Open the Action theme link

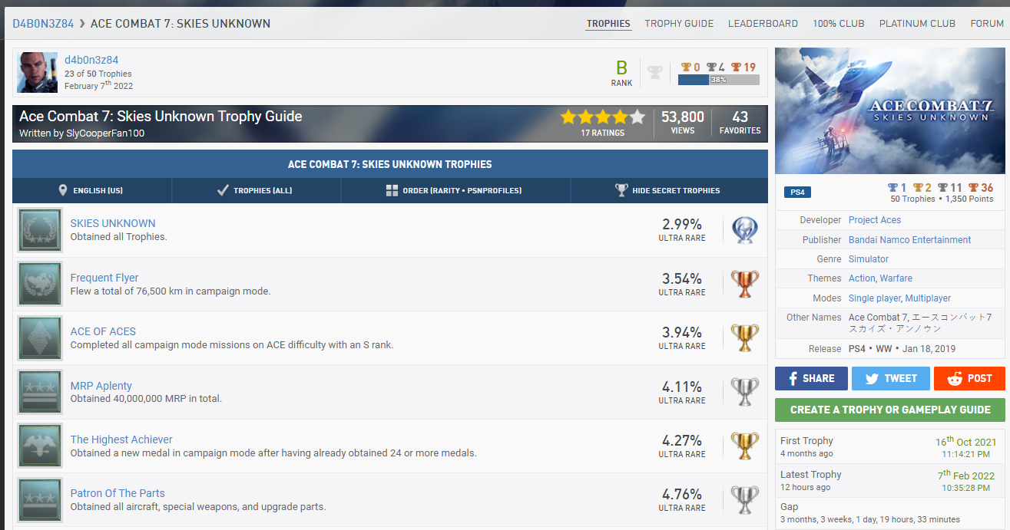(862, 278)
